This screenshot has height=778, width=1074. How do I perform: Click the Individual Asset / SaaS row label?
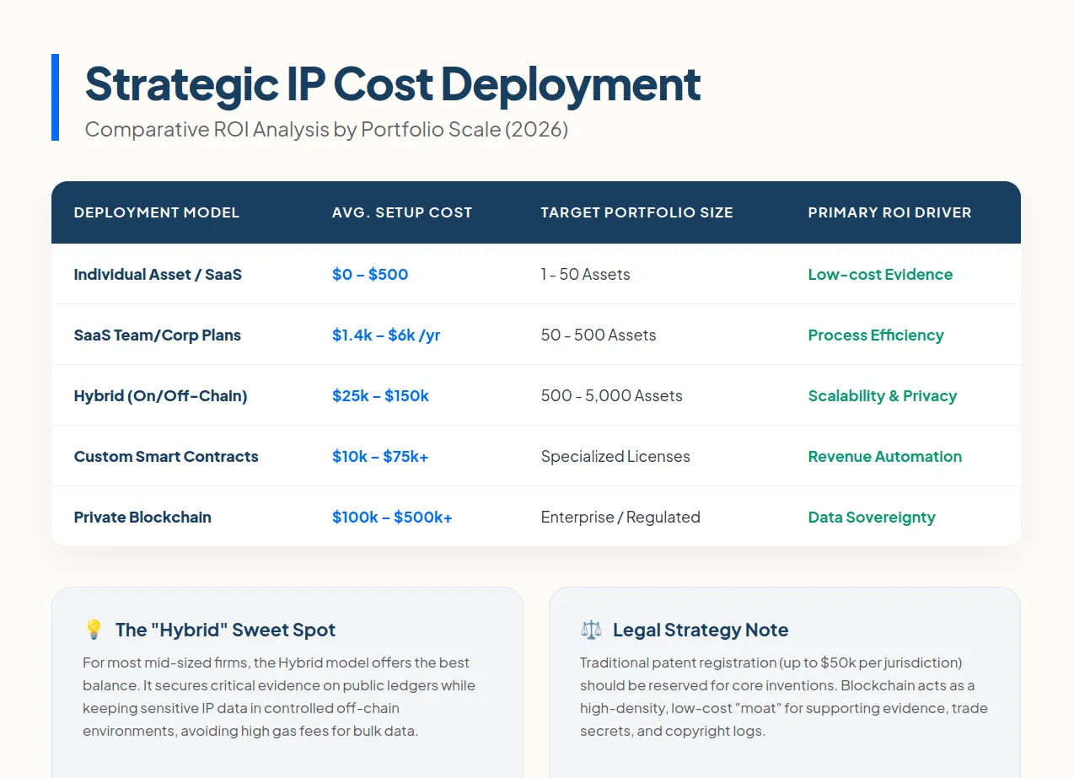158,275
